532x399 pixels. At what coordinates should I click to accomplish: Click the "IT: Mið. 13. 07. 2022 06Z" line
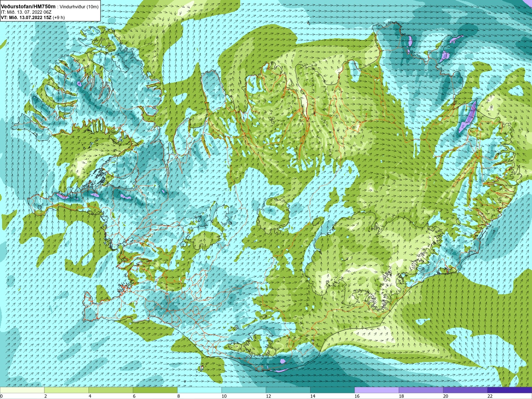click(x=26, y=12)
